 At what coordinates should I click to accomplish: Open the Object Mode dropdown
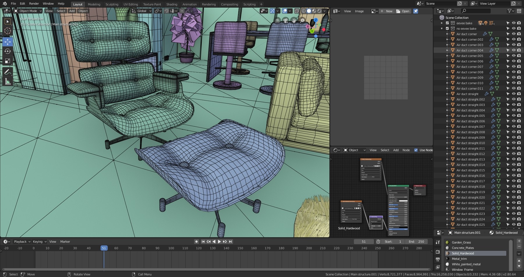pos(28,11)
